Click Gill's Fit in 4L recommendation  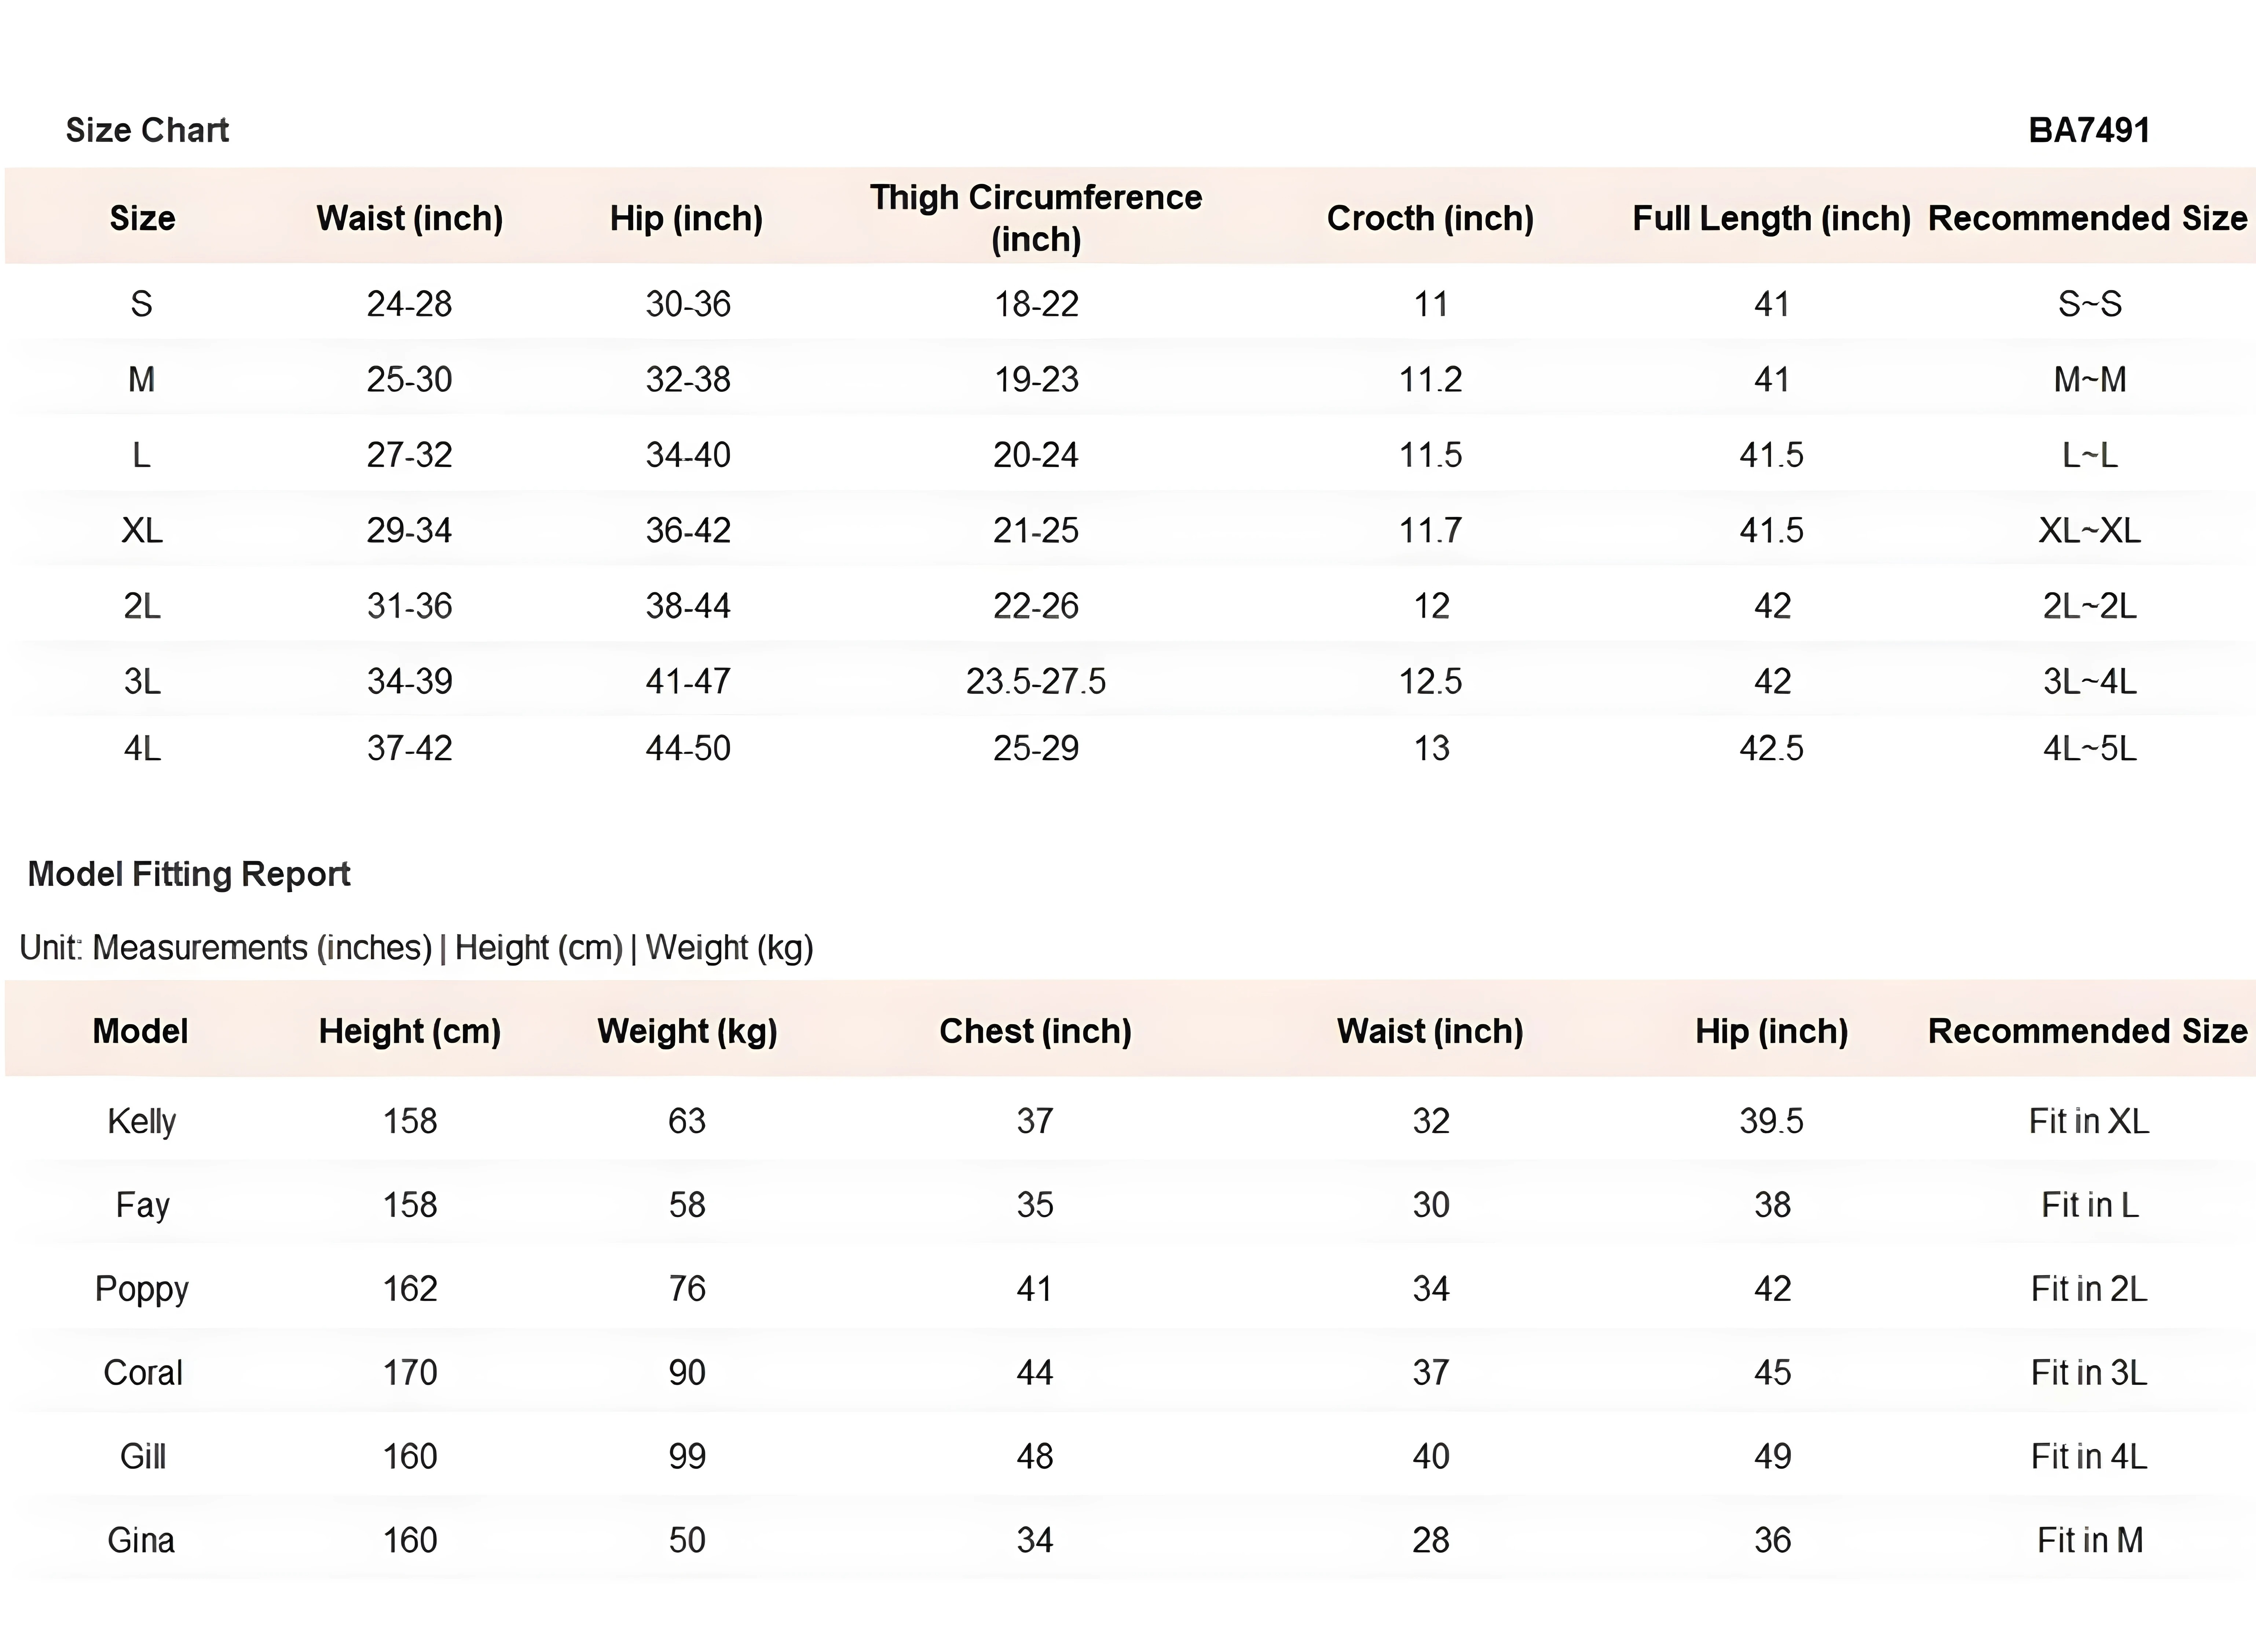tap(2089, 1456)
